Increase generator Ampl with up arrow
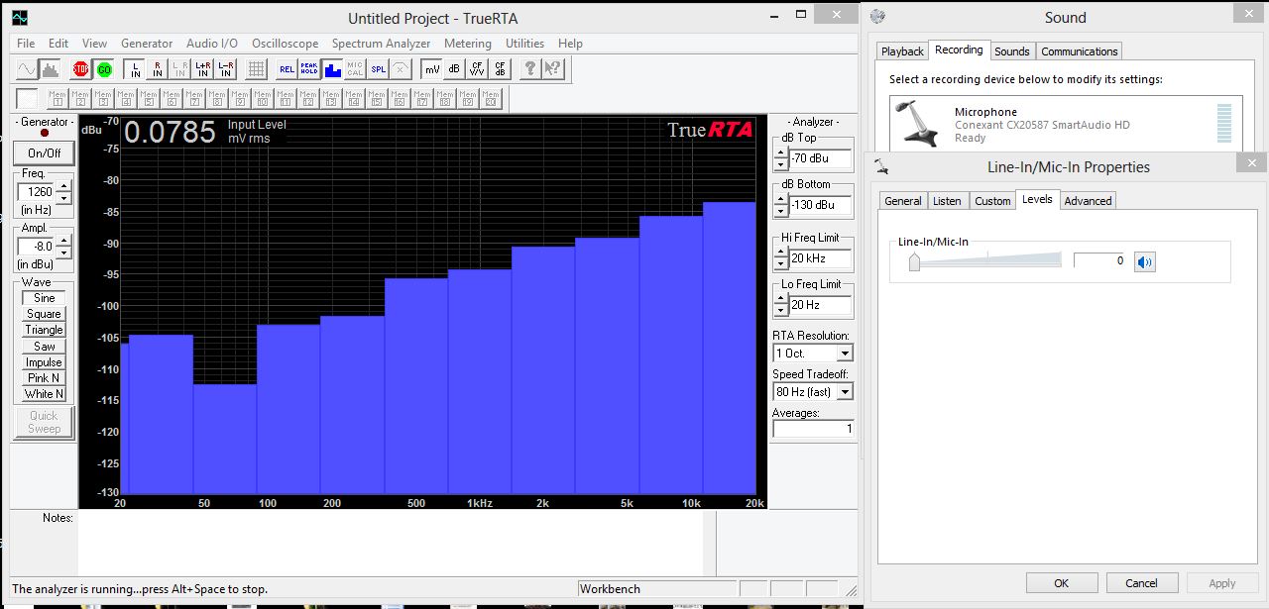This screenshot has width=1269, height=609. (x=63, y=241)
